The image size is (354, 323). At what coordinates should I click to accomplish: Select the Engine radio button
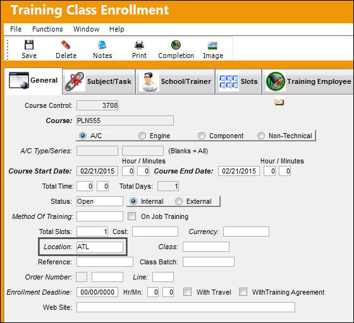142,136
